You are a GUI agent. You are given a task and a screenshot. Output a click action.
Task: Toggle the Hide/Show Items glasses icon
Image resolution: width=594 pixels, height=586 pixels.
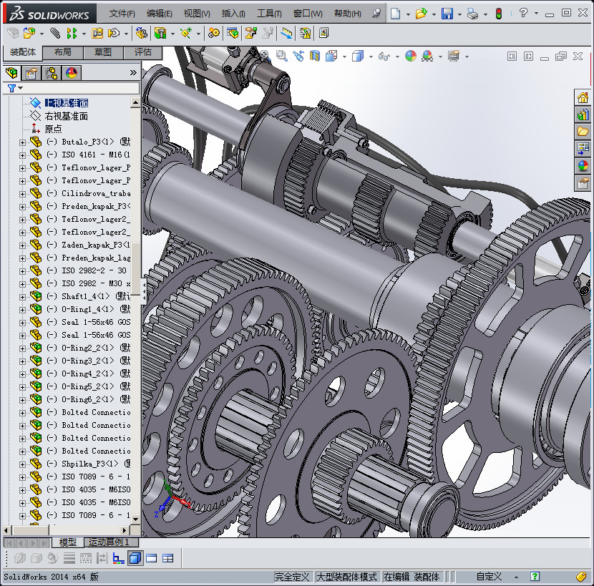pos(384,56)
